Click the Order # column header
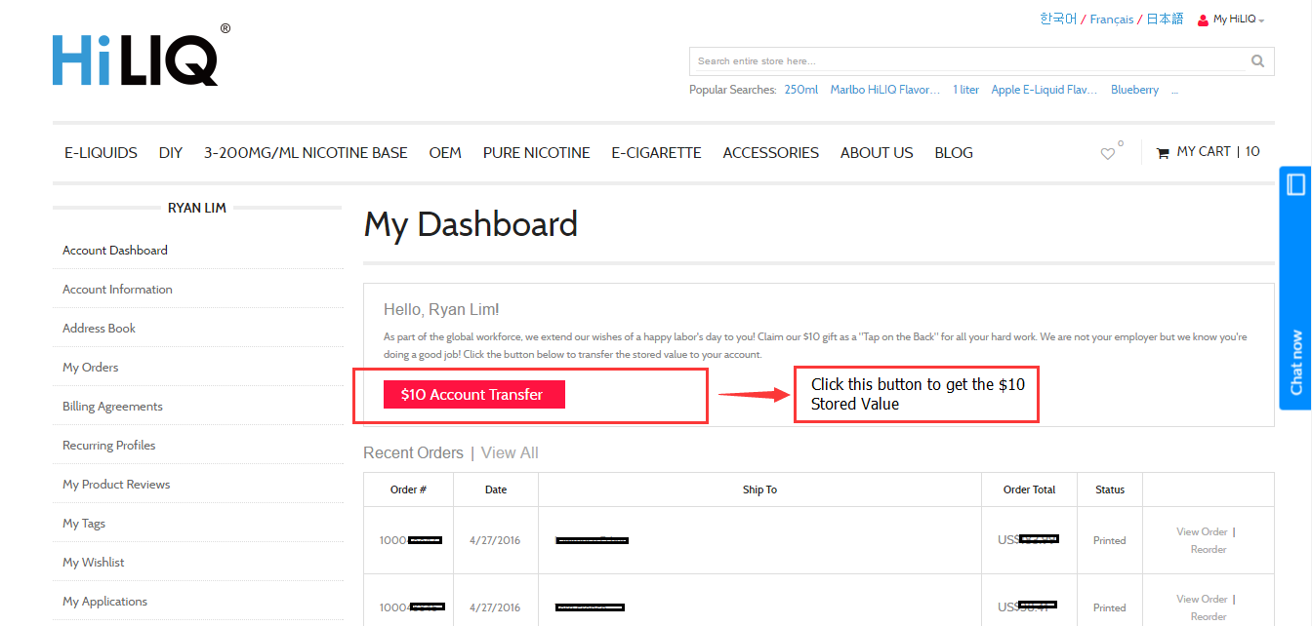Screen dimensions: 1312x626 coord(408,490)
